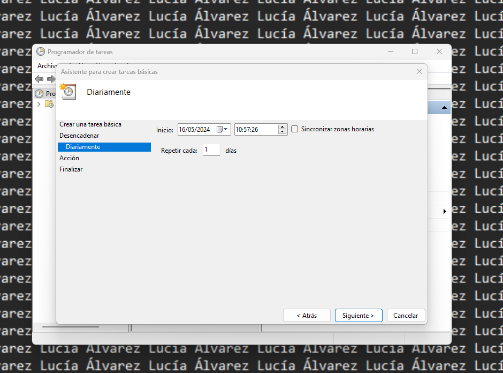
Task: Click the back navigation arrow
Action: (39, 79)
